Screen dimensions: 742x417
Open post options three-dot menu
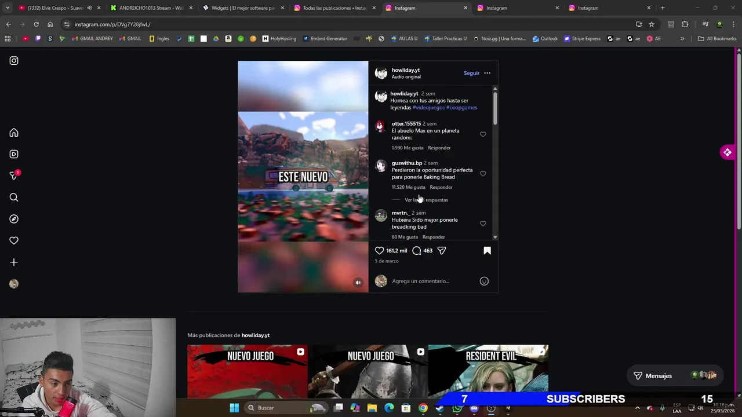pos(487,73)
